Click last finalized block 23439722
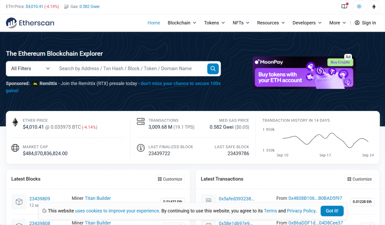This screenshot has width=385, height=225. (x=159, y=154)
